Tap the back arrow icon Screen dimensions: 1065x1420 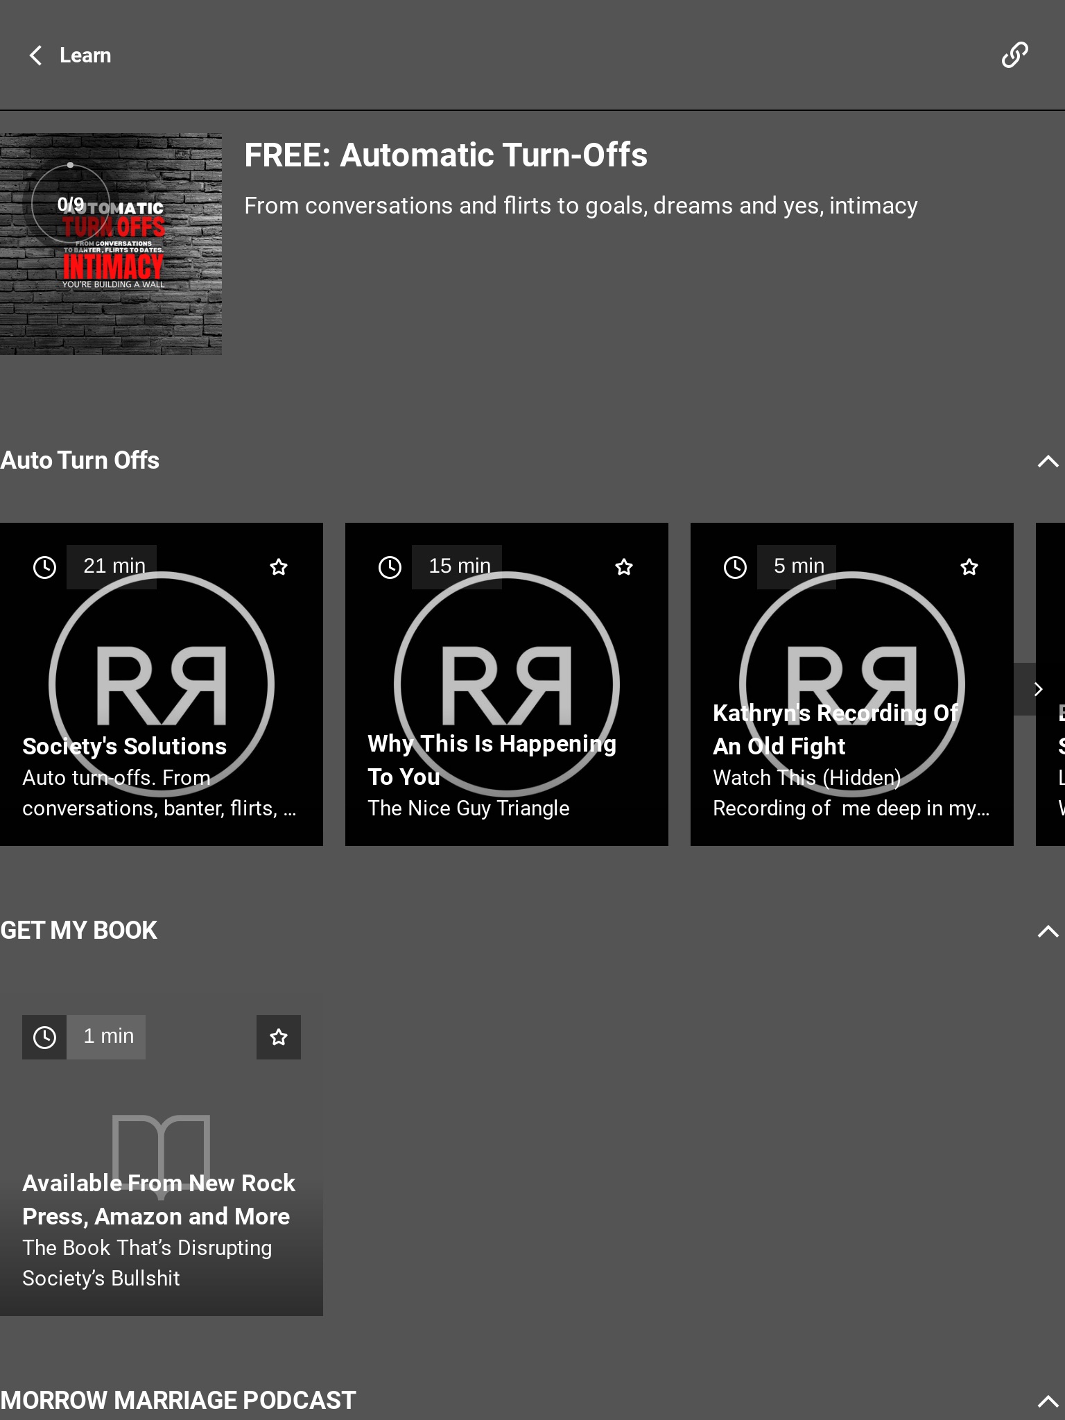[x=36, y=55]
